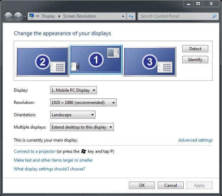Click the refresh icon beside address bar
Screen dimensions: 222x196
pyautogui.click(x=131, y=16)
